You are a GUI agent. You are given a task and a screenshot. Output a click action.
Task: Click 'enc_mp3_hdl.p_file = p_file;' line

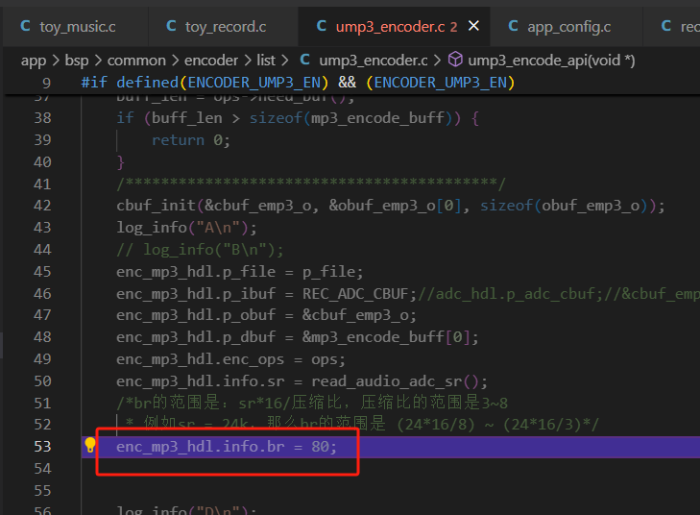(x=240, y=272)
